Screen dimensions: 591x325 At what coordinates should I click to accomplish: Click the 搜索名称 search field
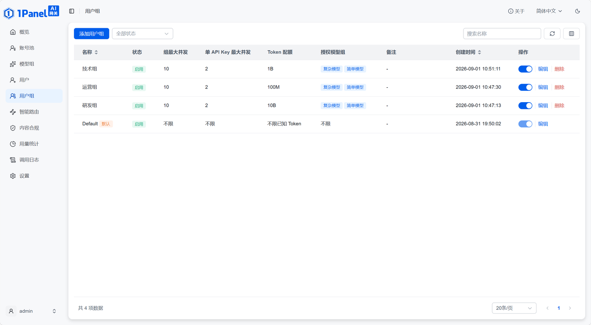point(502,34)
